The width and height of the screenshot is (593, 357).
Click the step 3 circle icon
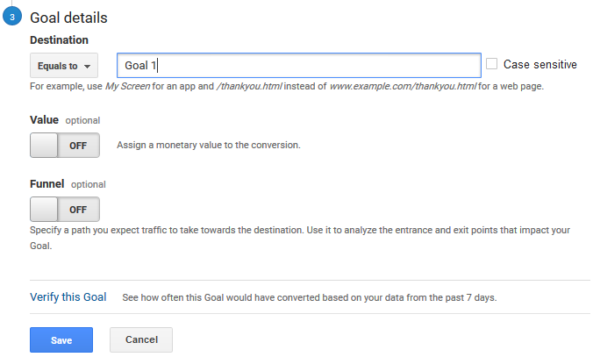coord(12,17)
